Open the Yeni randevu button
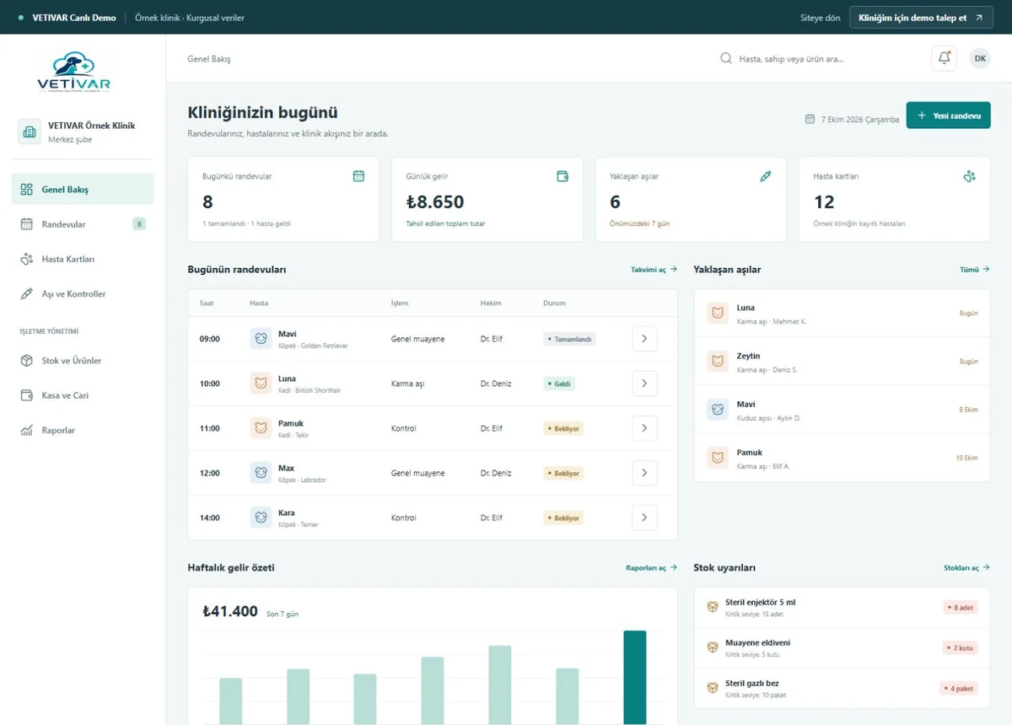 coord(949,115)
